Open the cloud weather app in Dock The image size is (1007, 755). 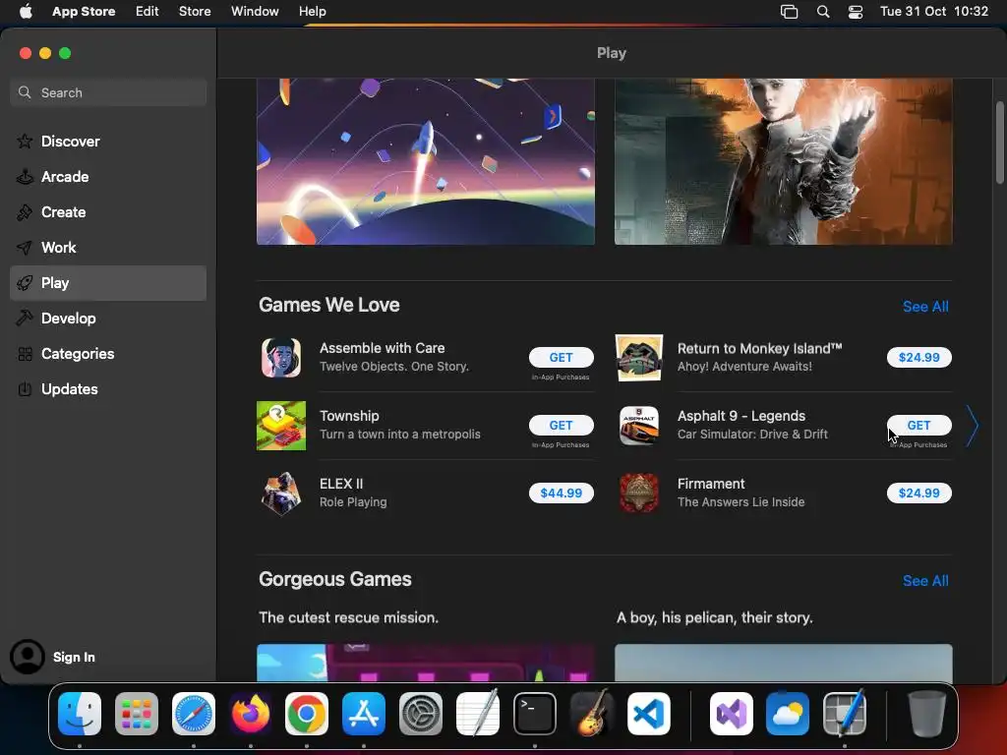point(788,714)
